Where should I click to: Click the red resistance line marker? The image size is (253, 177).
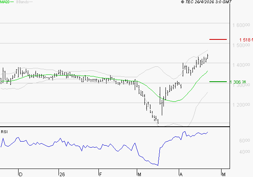point(218,39)
